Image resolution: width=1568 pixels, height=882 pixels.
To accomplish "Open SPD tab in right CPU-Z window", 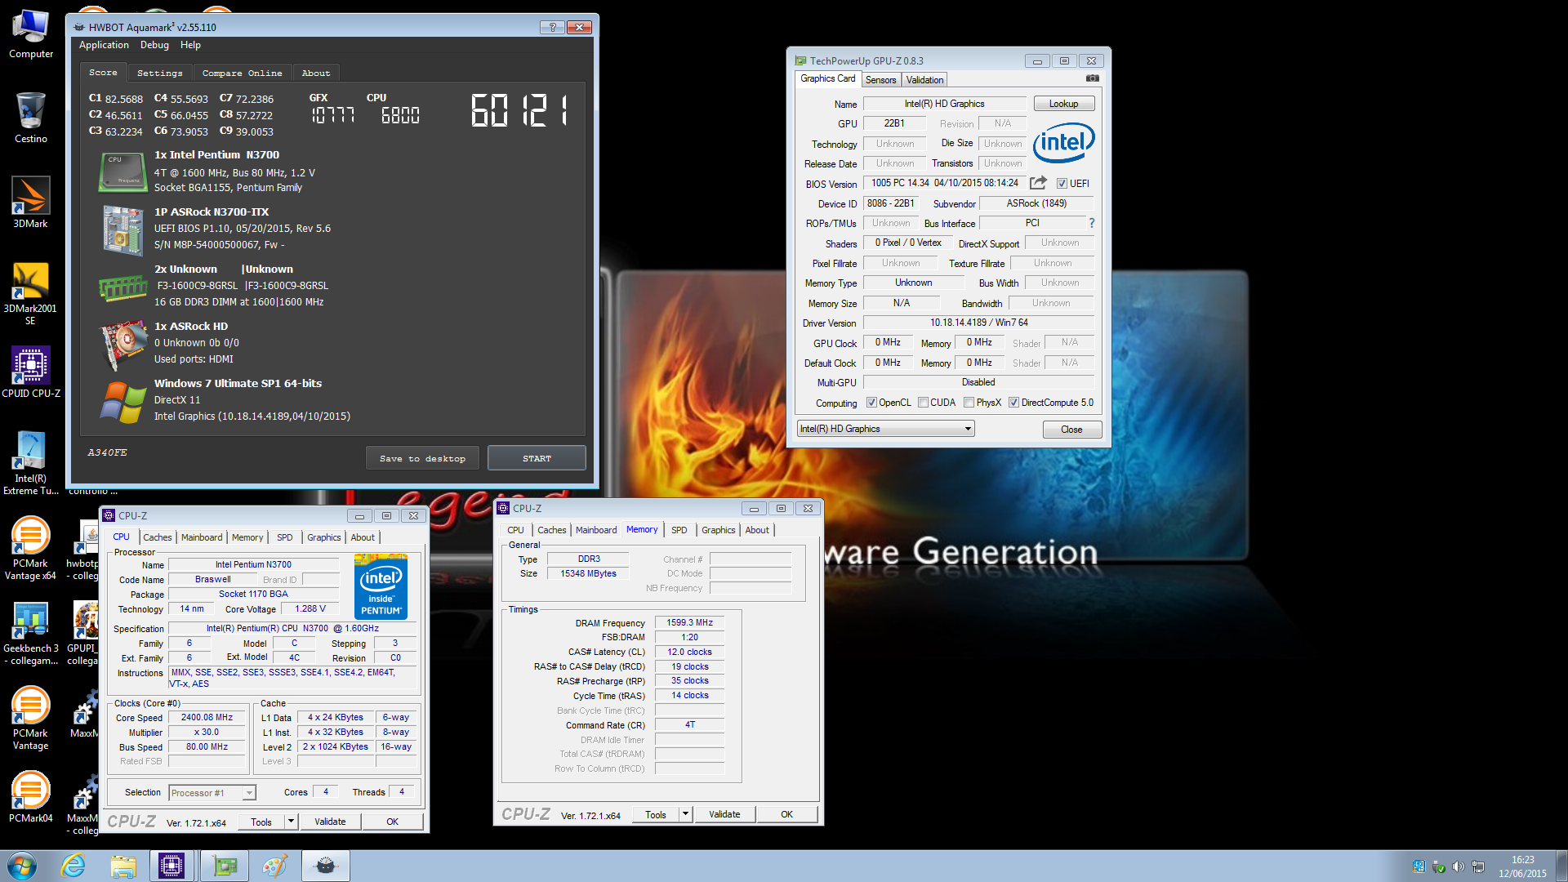I will point(679,530).
